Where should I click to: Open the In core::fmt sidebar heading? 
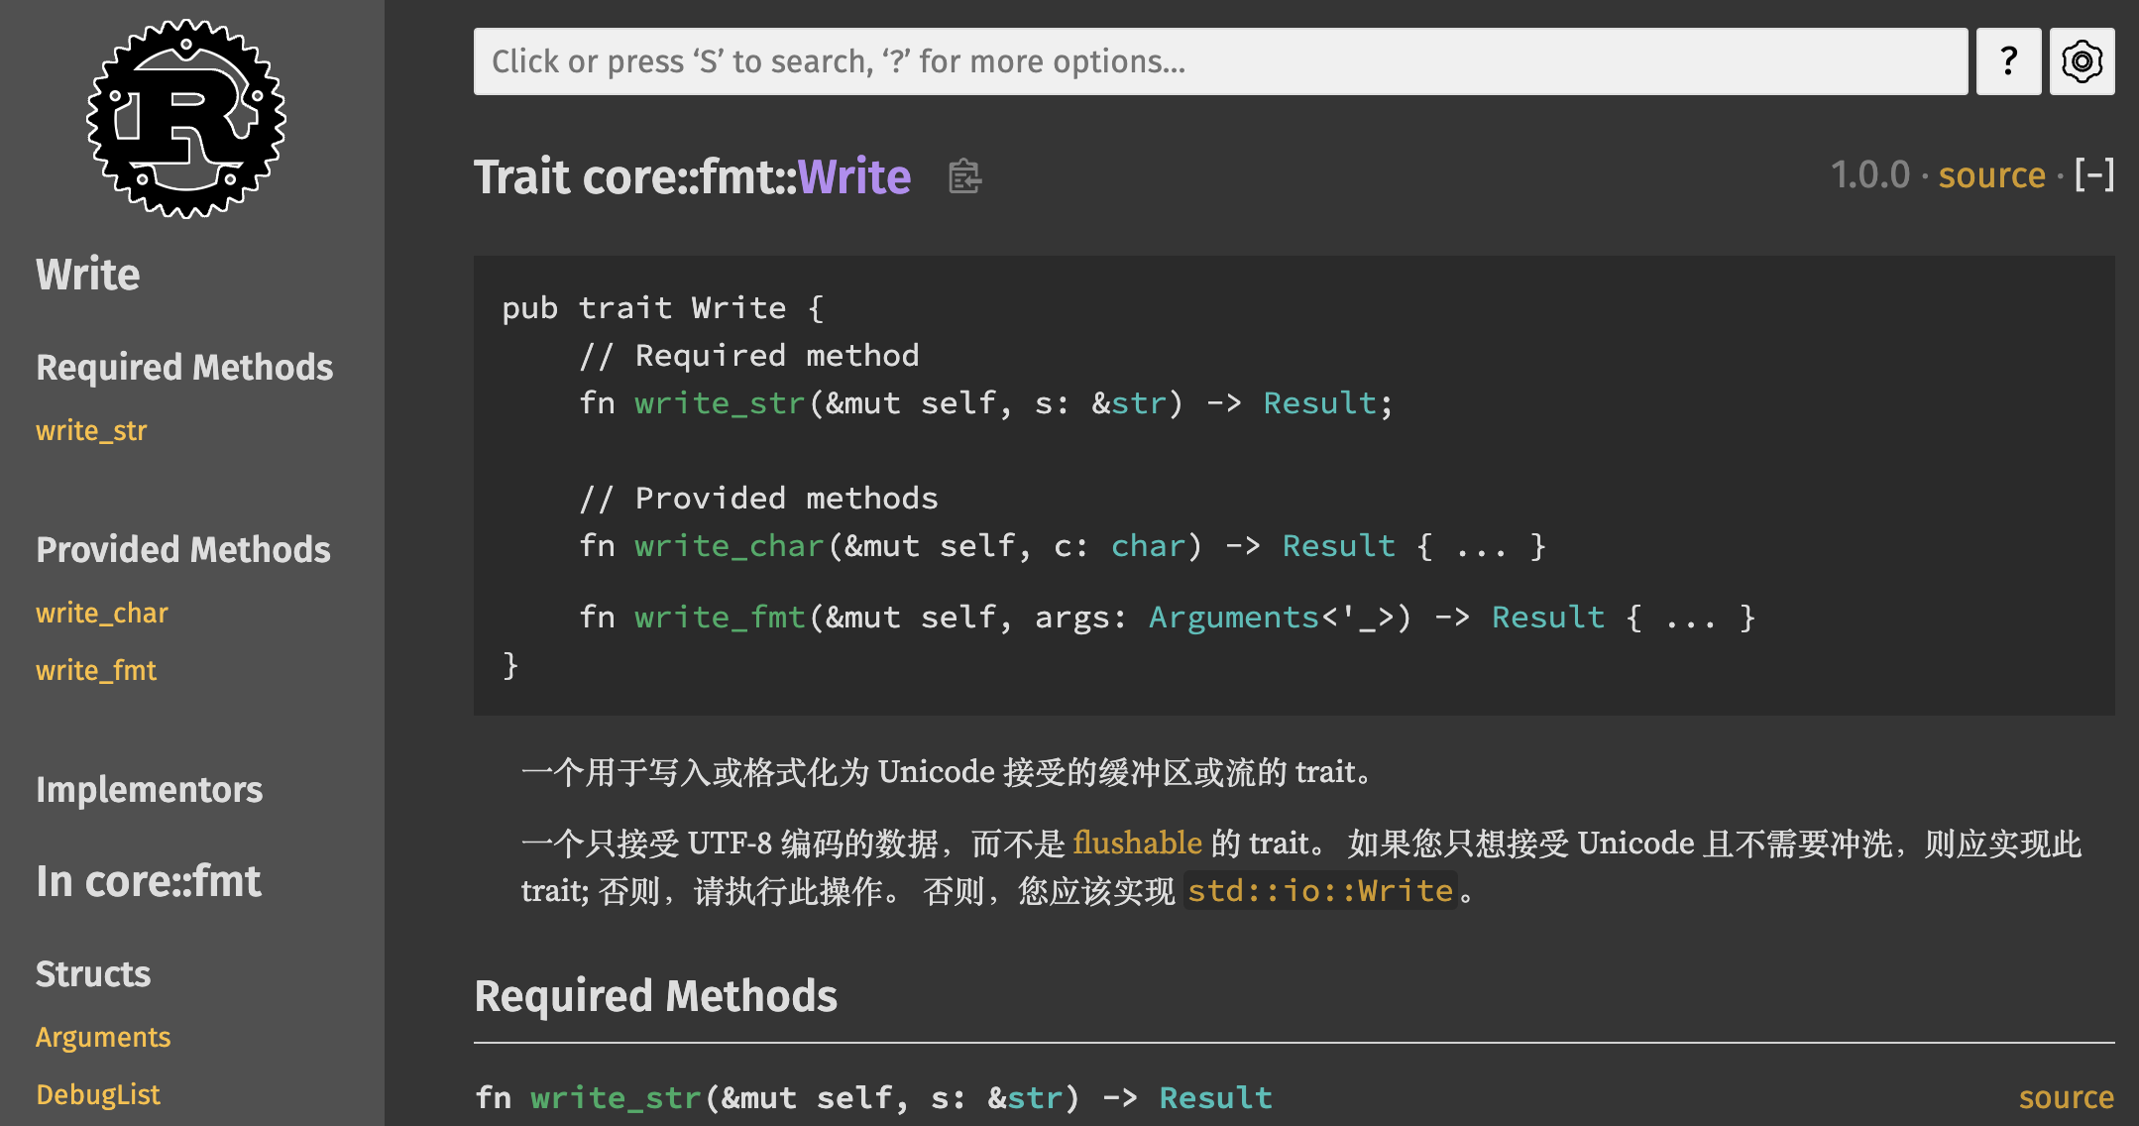tap(149, 880)
